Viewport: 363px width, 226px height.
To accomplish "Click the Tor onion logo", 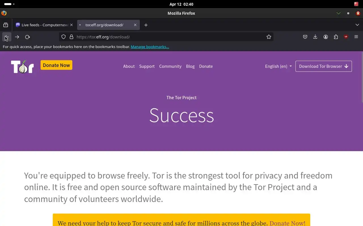I will [22, 66].
